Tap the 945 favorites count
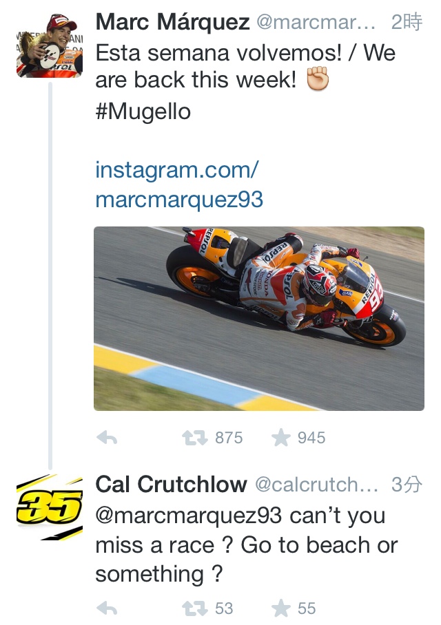Viewport: 441px width, 625px height. coord(311,438)
